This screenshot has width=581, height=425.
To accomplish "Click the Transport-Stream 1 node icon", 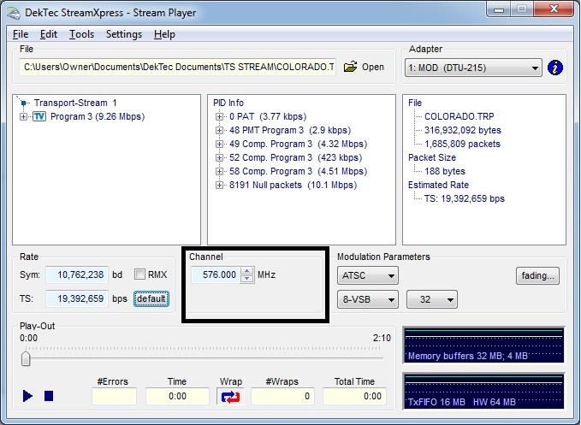I will tap(23, 103).
